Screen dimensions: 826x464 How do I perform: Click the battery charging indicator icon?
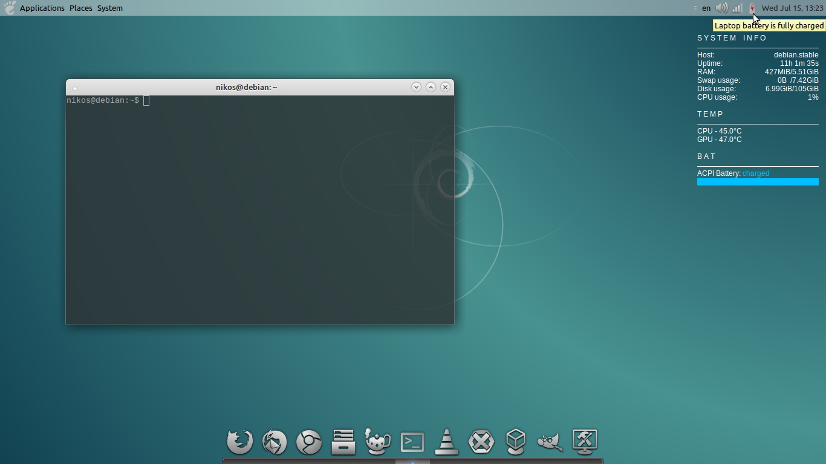[752, 8]
